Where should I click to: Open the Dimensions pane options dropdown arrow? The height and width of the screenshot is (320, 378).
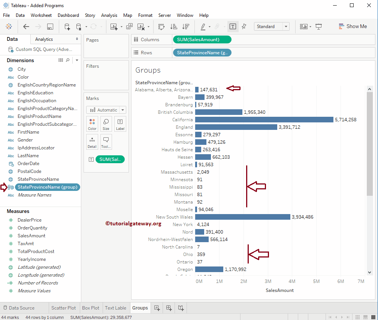tap(77, 60)
